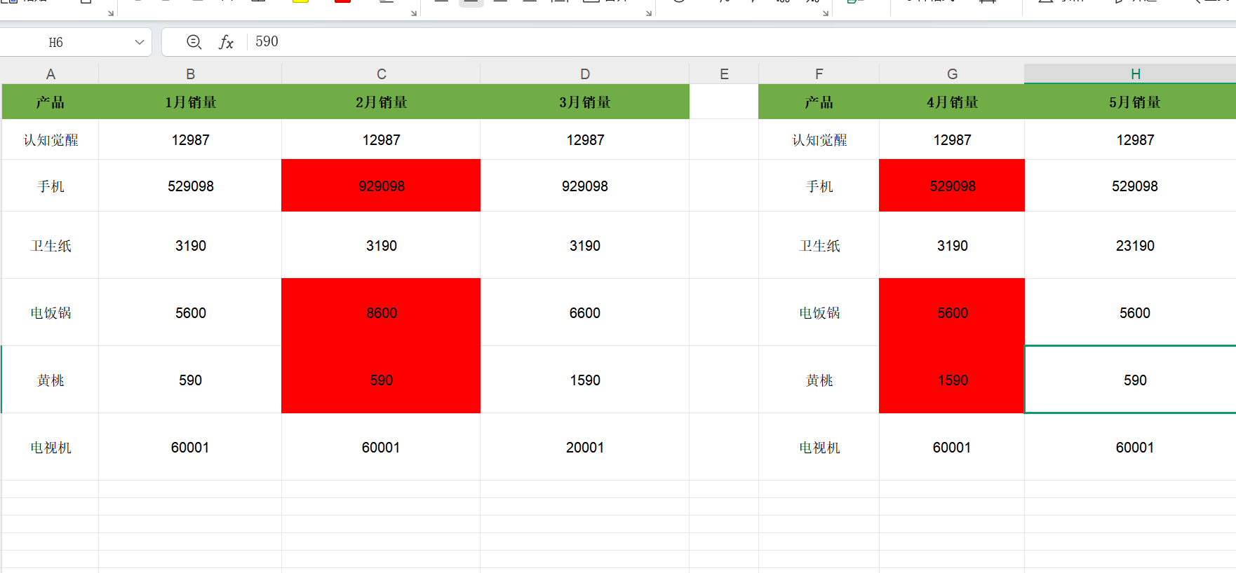Image resolution: width=1236 pixels, height=573 pixels.
Task: Select 3190 in 4月销量 column
Action: [x=952, y=245]
